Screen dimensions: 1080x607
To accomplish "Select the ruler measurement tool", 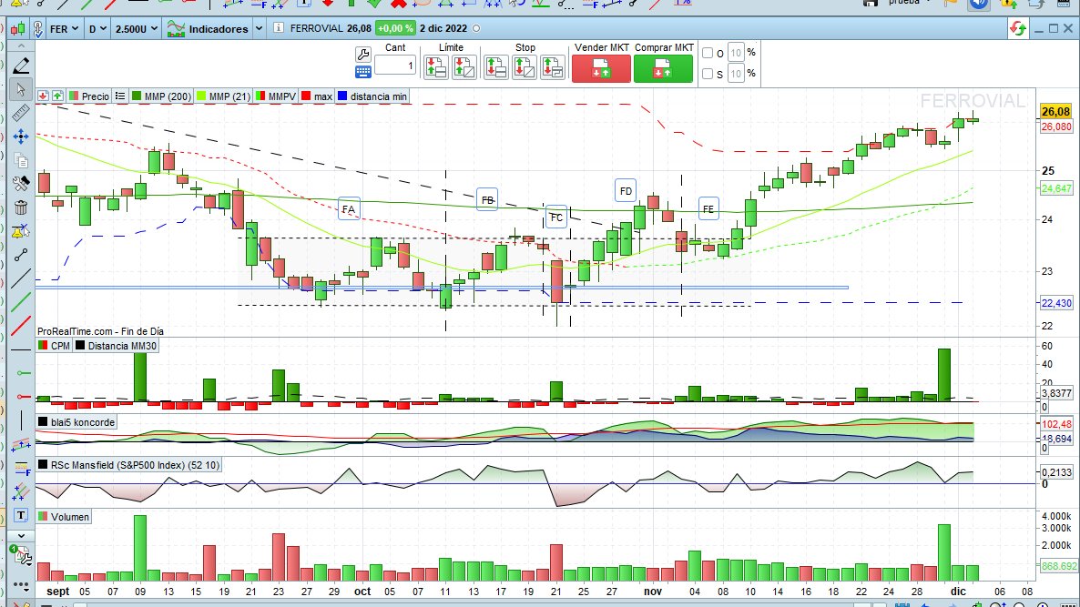I will tap(21, 113).
